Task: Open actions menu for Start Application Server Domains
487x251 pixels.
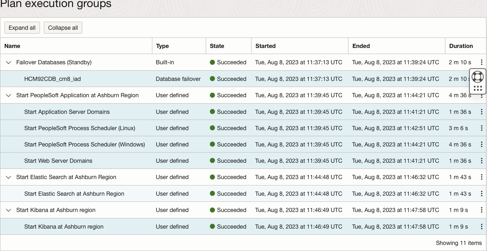Action: [482, 112]
